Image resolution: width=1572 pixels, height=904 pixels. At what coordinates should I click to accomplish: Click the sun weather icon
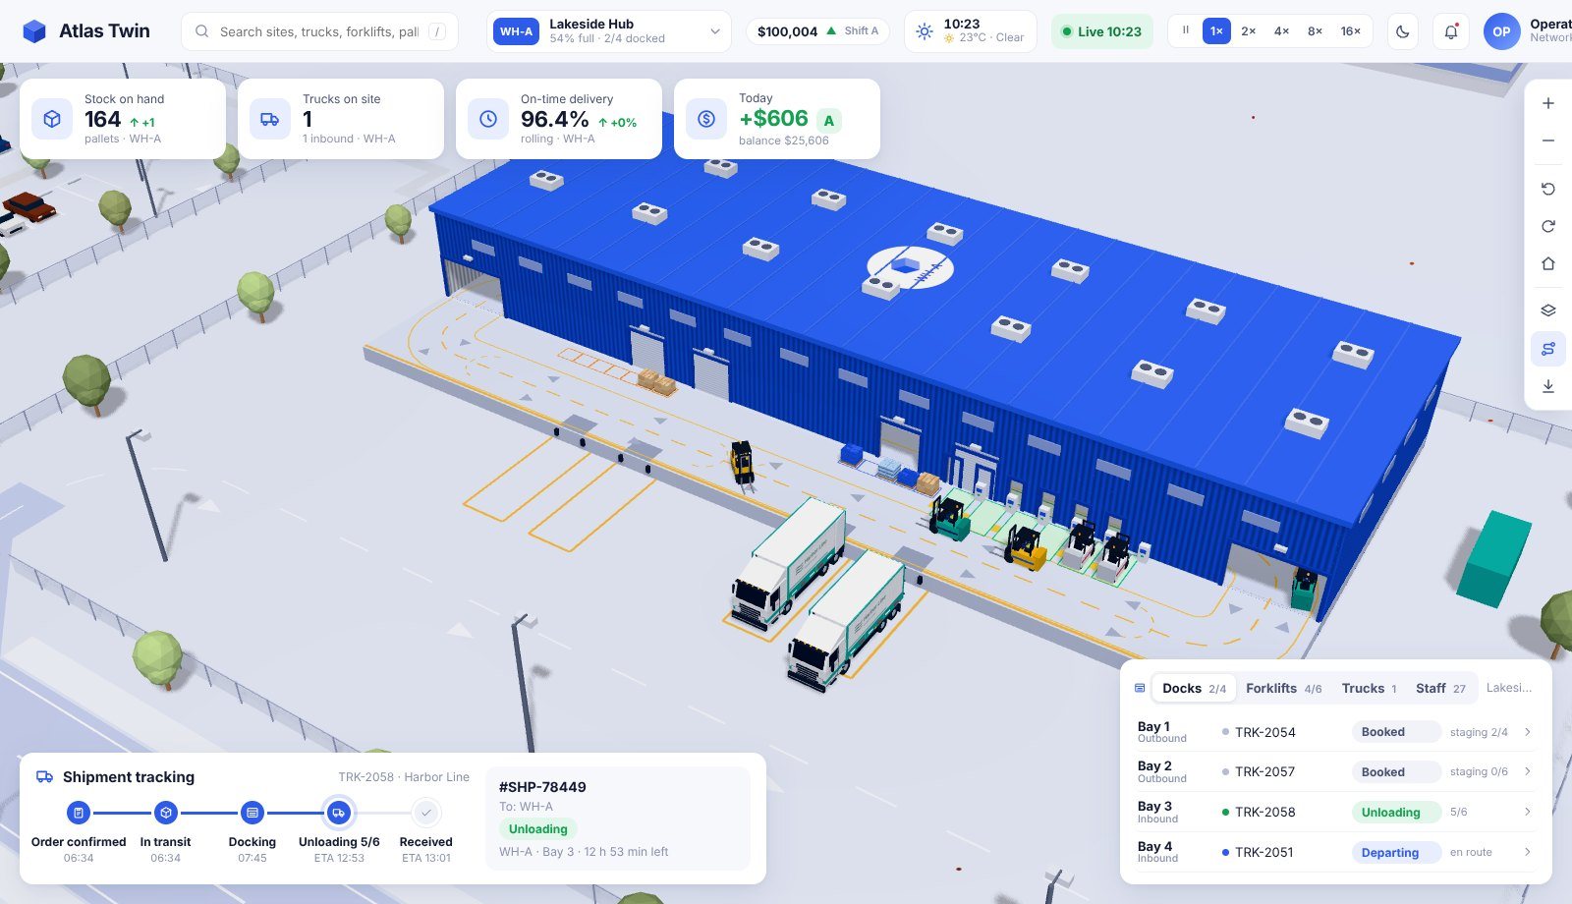coord(925,31)
